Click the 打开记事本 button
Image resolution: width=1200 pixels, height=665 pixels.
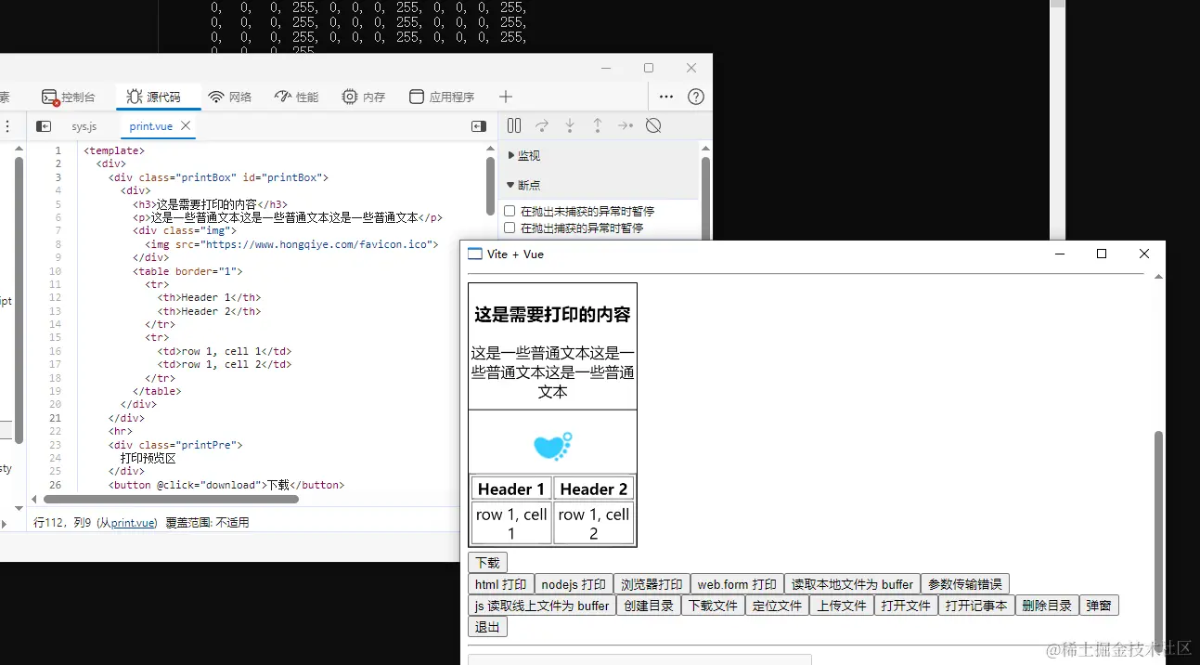coord(976,606)
